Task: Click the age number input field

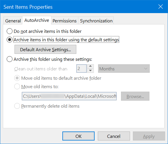Action: [x=82, y=69]
